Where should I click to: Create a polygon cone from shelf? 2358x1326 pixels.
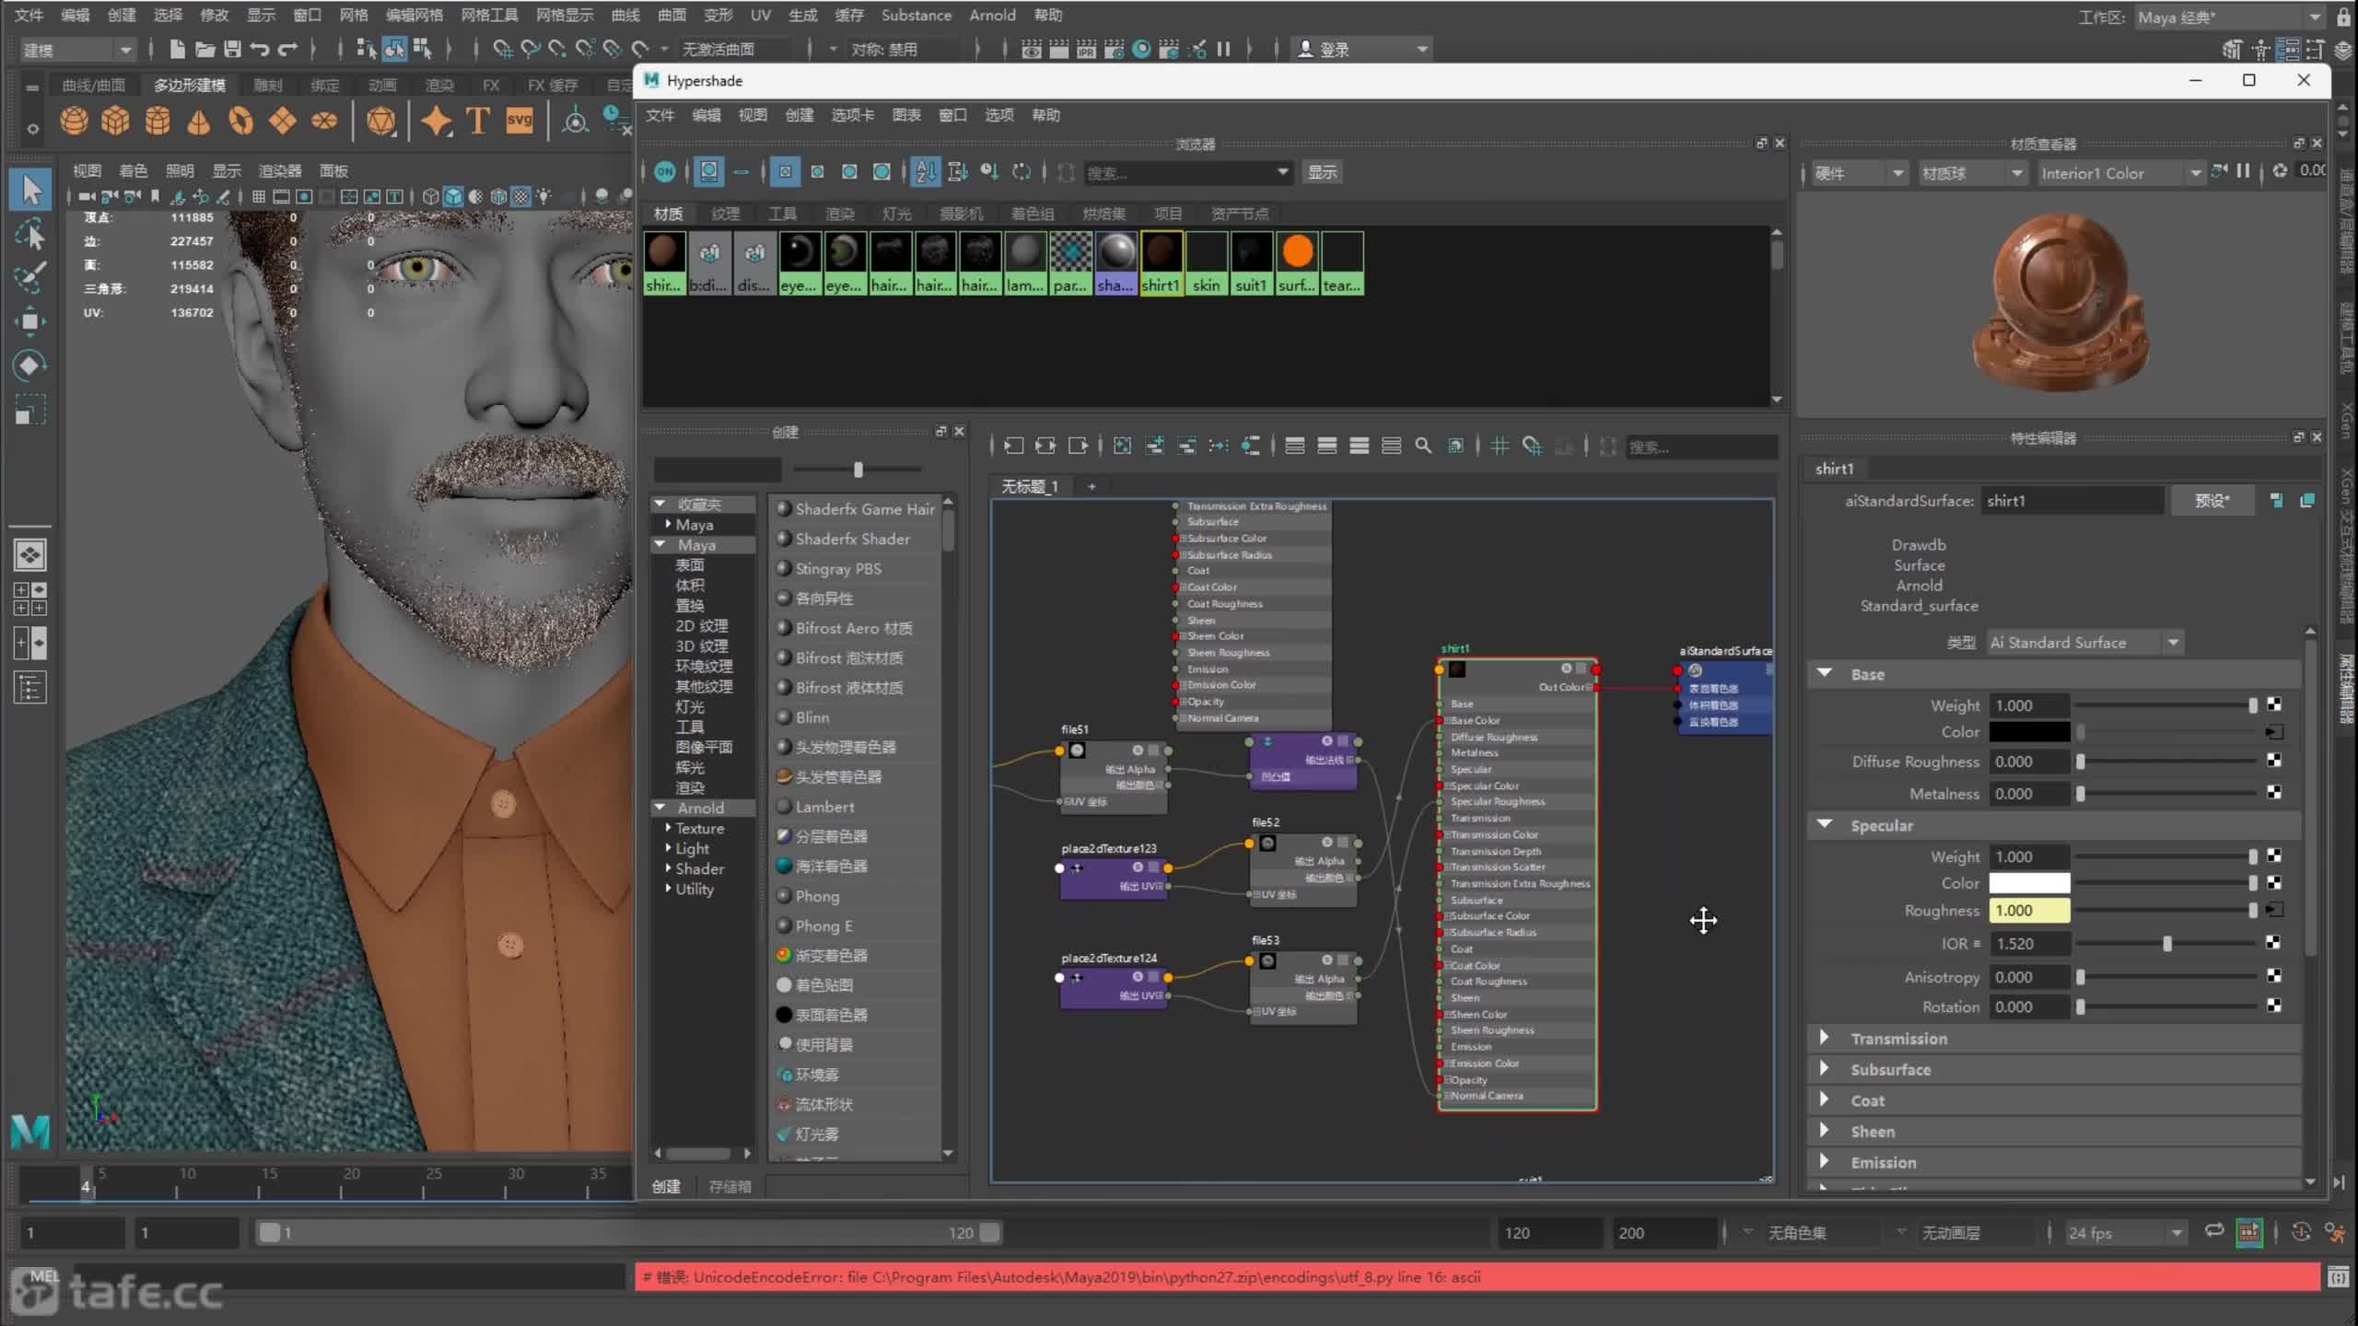pyautogui.click(x=199, y=121)
